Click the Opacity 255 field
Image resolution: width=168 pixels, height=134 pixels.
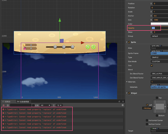pyautogui.click(x=159, y=28)
